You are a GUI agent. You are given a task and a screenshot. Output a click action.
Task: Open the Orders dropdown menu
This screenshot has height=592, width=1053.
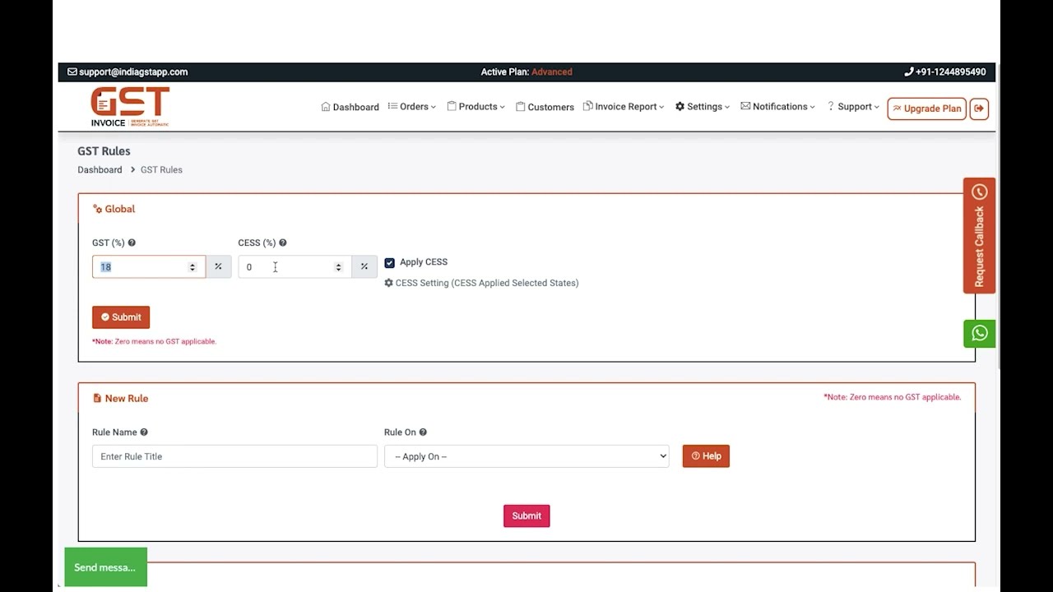(412, 107)
